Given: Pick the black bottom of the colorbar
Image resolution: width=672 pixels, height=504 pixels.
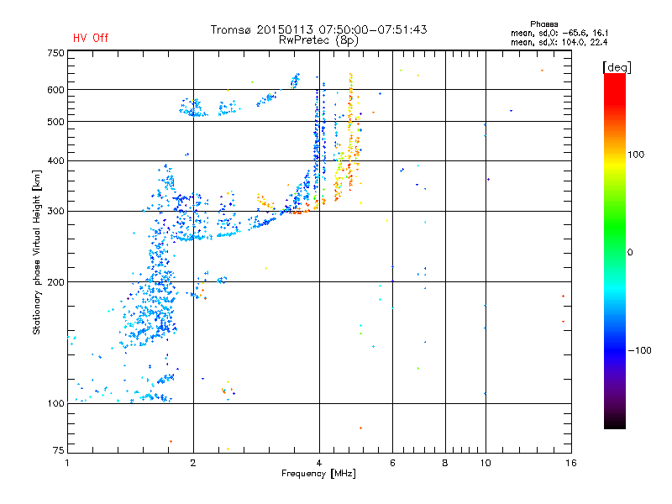Looking at the screenshot, I should tap(615, 423).
